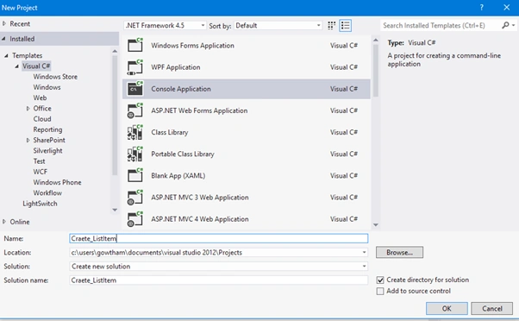This screenshot has height=321, width=519.
Task: Select ASP.NET MVC 3 Web Application text
Action: click(200, 198)
